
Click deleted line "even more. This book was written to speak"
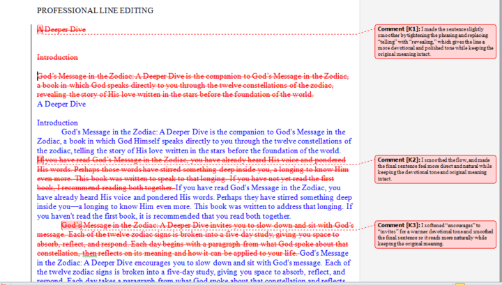[x=185, y=179]
